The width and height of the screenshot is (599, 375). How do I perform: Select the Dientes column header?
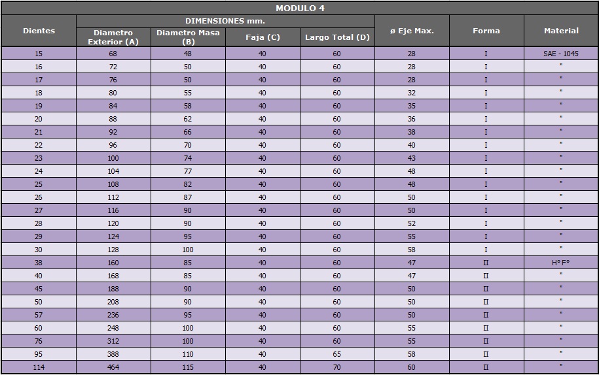click(39, 31)
